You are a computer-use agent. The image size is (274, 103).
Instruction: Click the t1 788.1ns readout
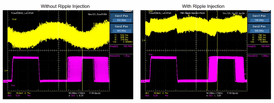coord(259,35)
